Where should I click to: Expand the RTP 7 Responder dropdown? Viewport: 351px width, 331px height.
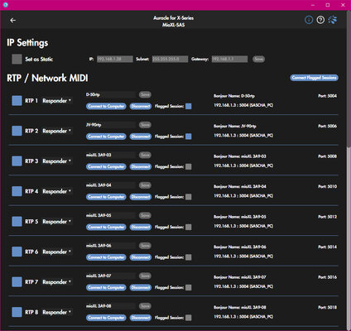[57, 282]
